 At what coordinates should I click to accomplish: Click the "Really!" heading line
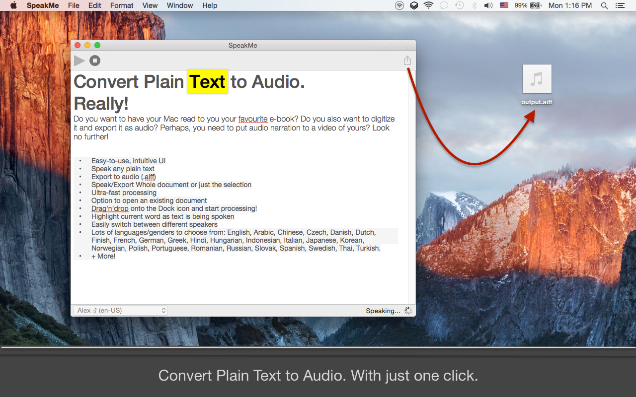pyautogui.click(x=101, y=103)
